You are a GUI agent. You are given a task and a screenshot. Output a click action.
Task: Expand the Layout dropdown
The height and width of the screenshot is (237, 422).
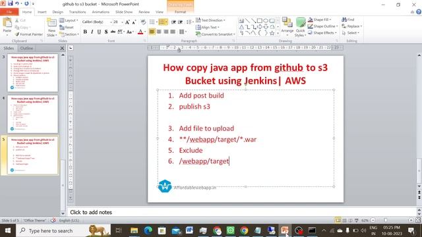69,20
